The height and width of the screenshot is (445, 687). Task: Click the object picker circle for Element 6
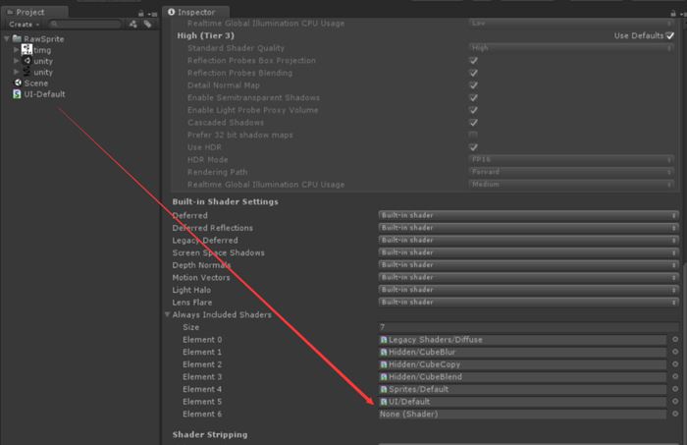click(x=674, y=415)
